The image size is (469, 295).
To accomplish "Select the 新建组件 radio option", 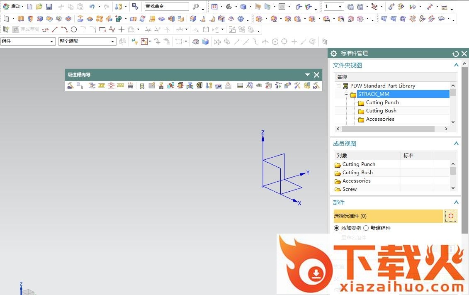I will point(366,228).
